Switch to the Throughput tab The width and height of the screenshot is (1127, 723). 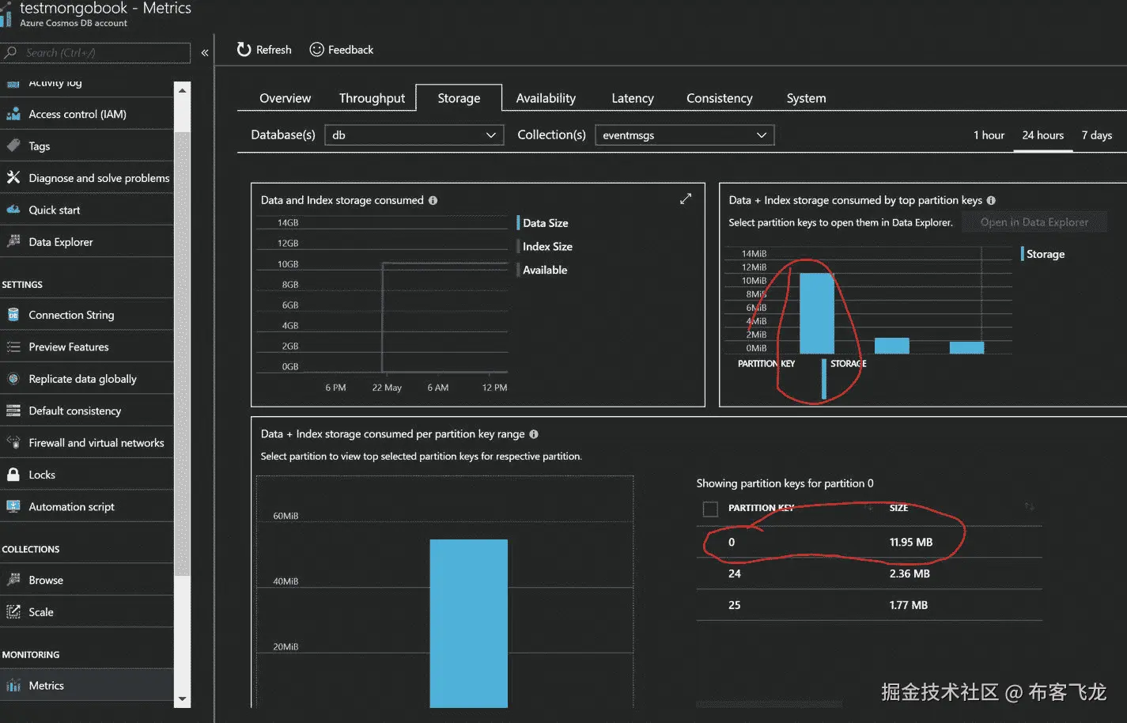click(372, 98)
